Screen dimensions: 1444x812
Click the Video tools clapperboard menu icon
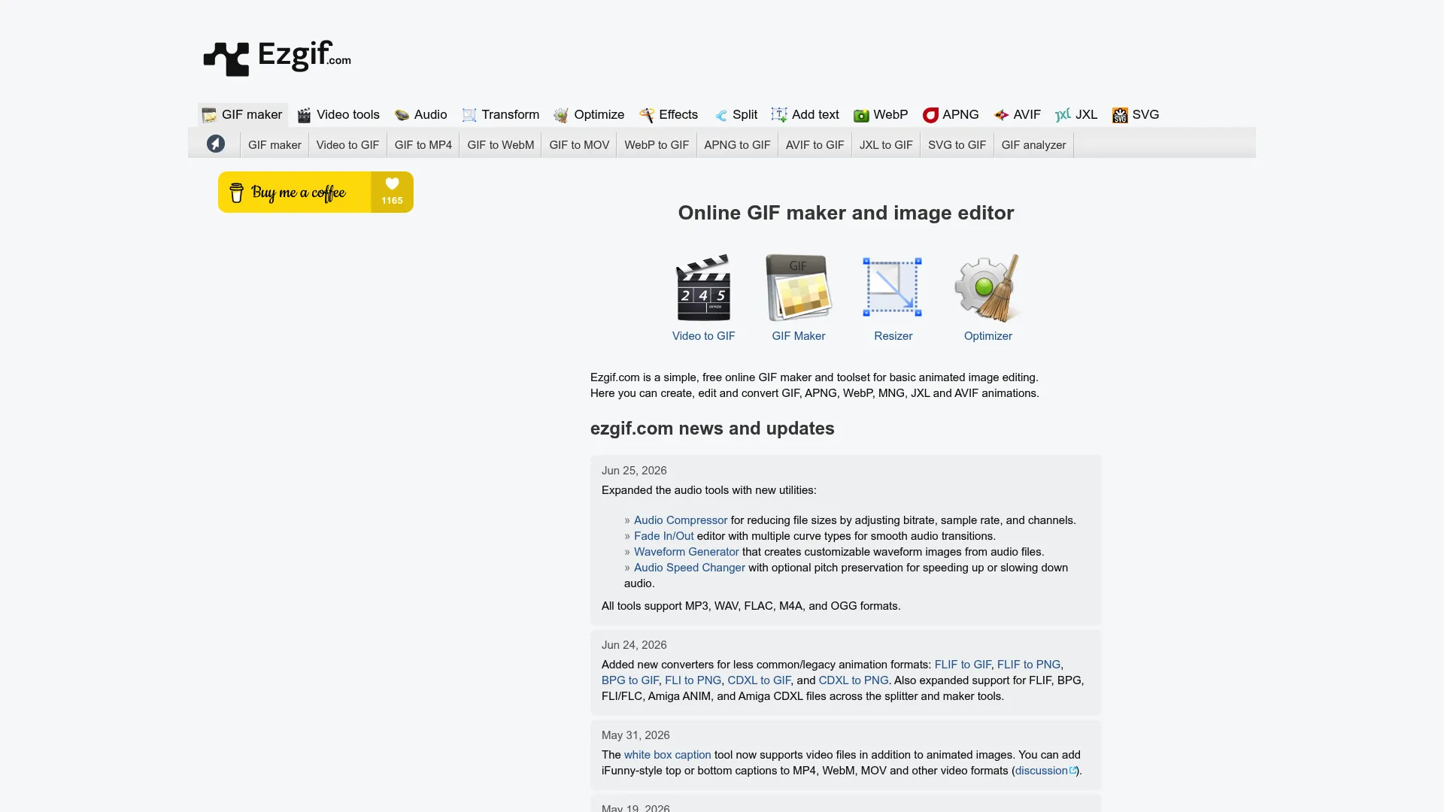(304, 115)
